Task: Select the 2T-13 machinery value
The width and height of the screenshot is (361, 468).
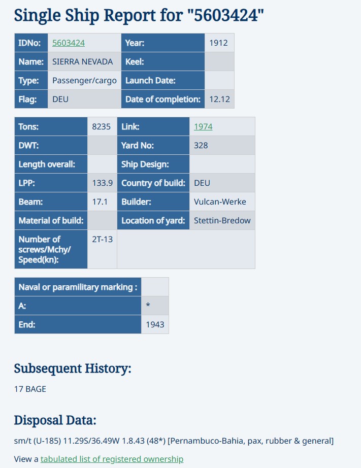Action: point(102,249)
